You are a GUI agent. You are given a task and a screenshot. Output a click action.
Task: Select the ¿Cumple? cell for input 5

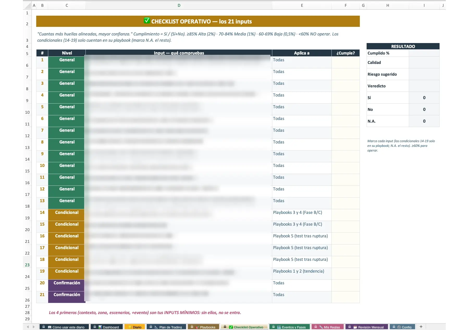click(x=345, y=109)
